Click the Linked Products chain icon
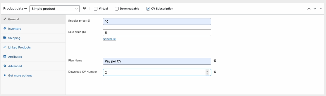Screen dimensions: 326x96 [5, 47]
